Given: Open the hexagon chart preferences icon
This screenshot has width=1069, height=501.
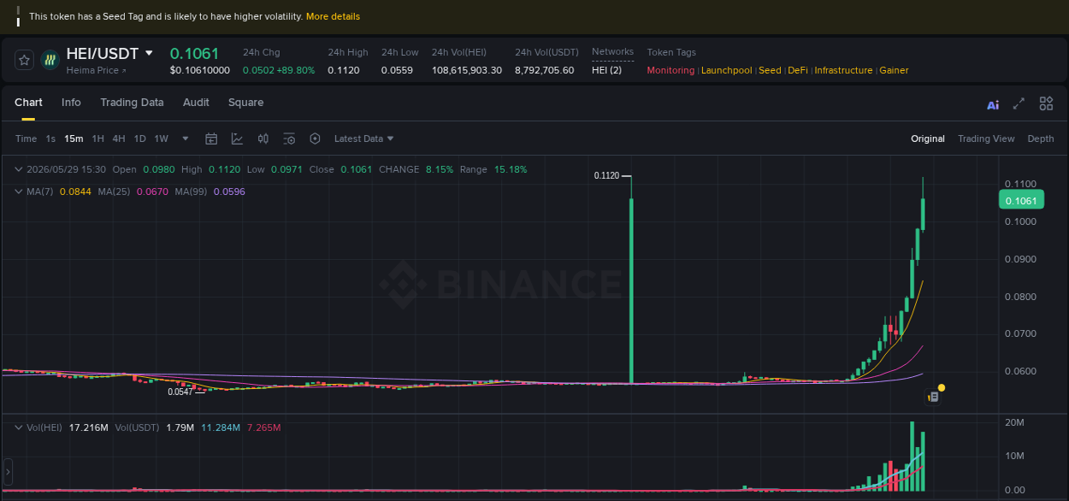Looking at the screenshot, I should (315, 139).
